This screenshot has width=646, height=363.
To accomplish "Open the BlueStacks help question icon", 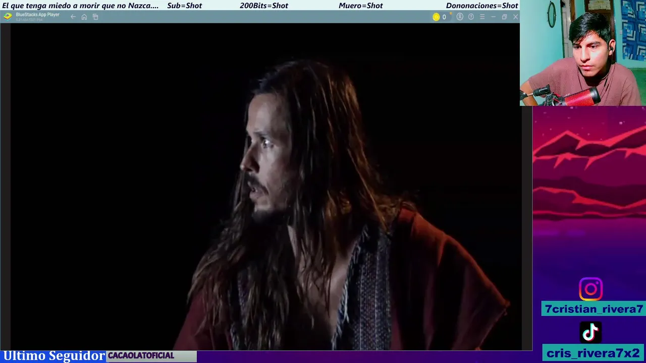I will click(x=471, y=17).
